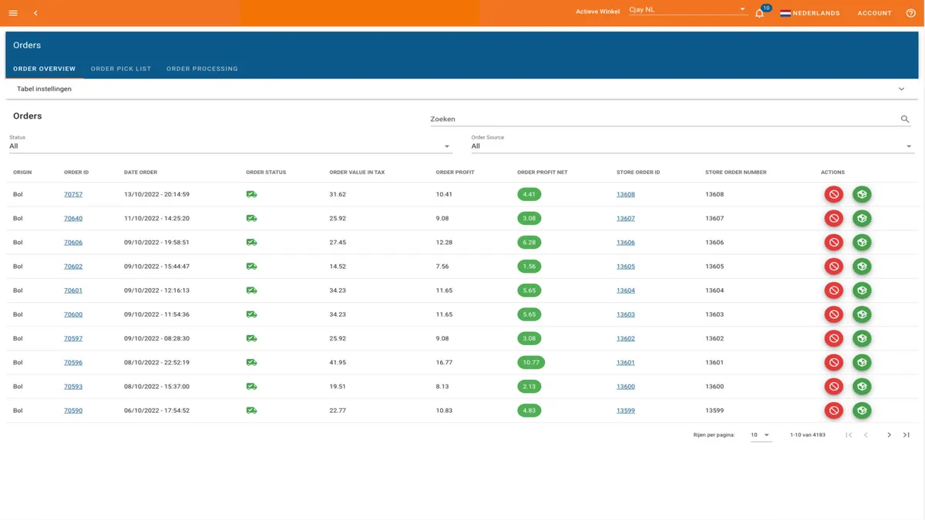Sort by the Order Value In Tax header
The width and height of the screenshot is (925, 520).
[x=357, y=173]
